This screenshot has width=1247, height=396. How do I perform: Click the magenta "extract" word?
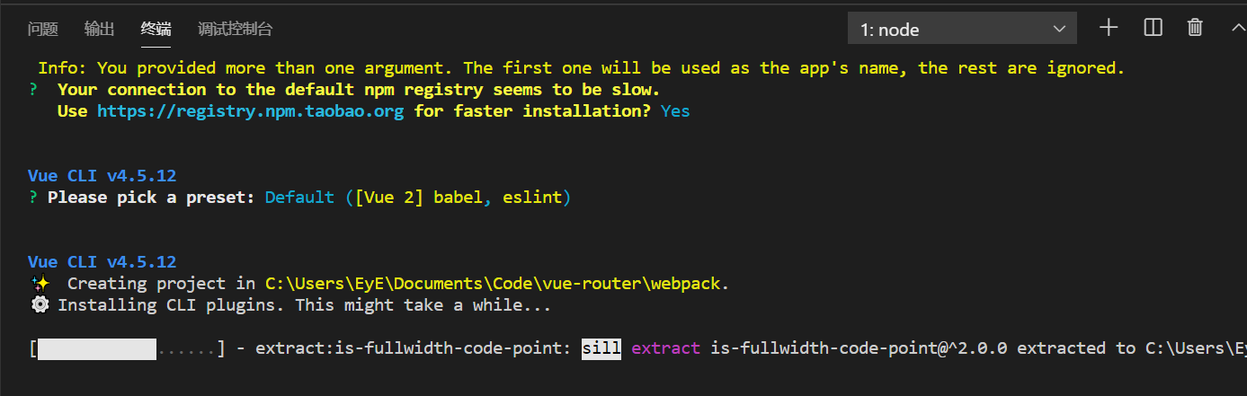point(665,348)
